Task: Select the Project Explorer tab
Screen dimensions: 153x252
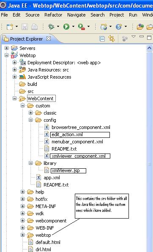Action: pos(27,39)
